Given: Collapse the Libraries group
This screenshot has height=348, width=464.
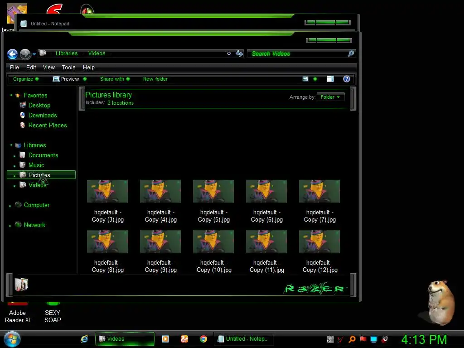Looking at the screenshot, I should [11, 145].
